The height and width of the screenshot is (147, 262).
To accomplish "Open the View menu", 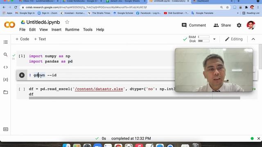I will 43,30.
